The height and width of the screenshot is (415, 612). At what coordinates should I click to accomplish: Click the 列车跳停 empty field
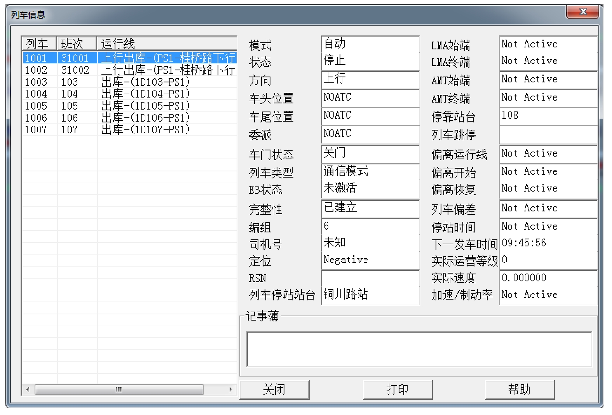(x=547, y=135)
